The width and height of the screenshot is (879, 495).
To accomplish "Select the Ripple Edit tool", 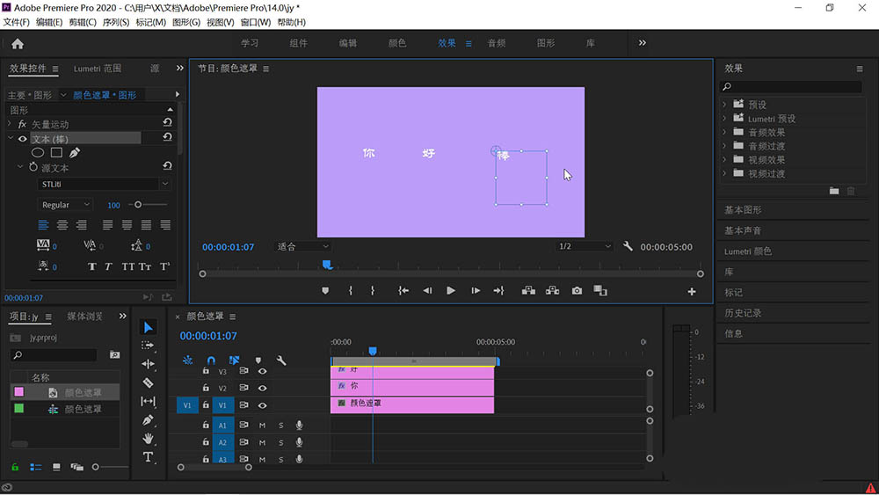I will tap(148, 364).
